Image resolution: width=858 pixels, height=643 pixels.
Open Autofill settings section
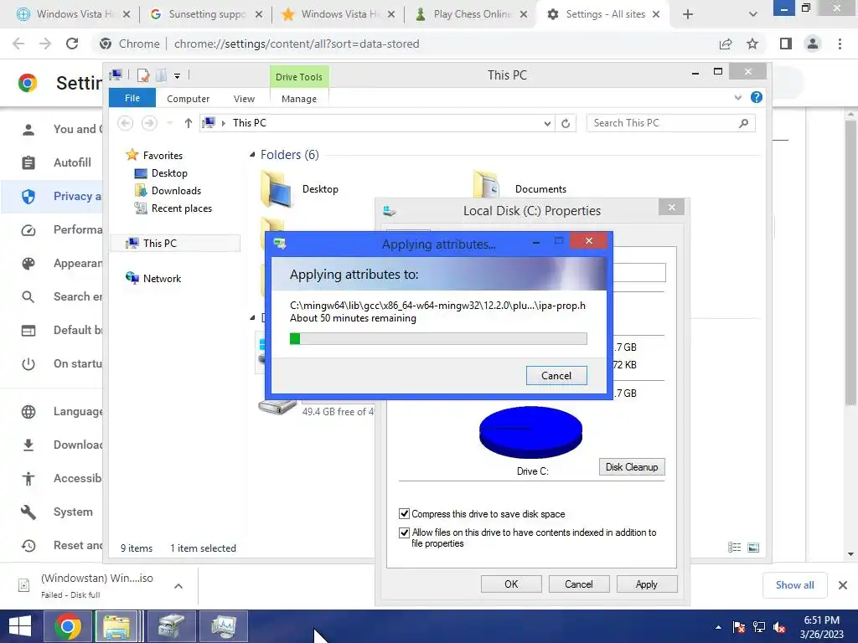pyautogui.click(x=72, y=162)
